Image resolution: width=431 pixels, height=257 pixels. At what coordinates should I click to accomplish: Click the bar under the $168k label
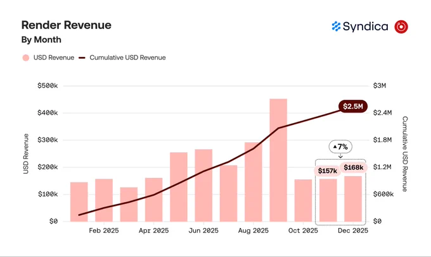[353, 199]
